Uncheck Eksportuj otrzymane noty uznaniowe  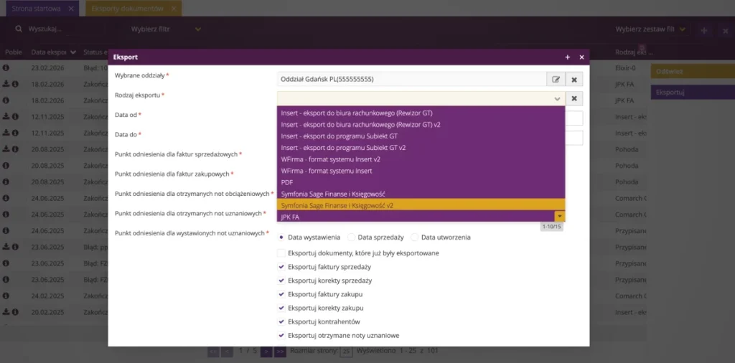(x=281, y=335)
